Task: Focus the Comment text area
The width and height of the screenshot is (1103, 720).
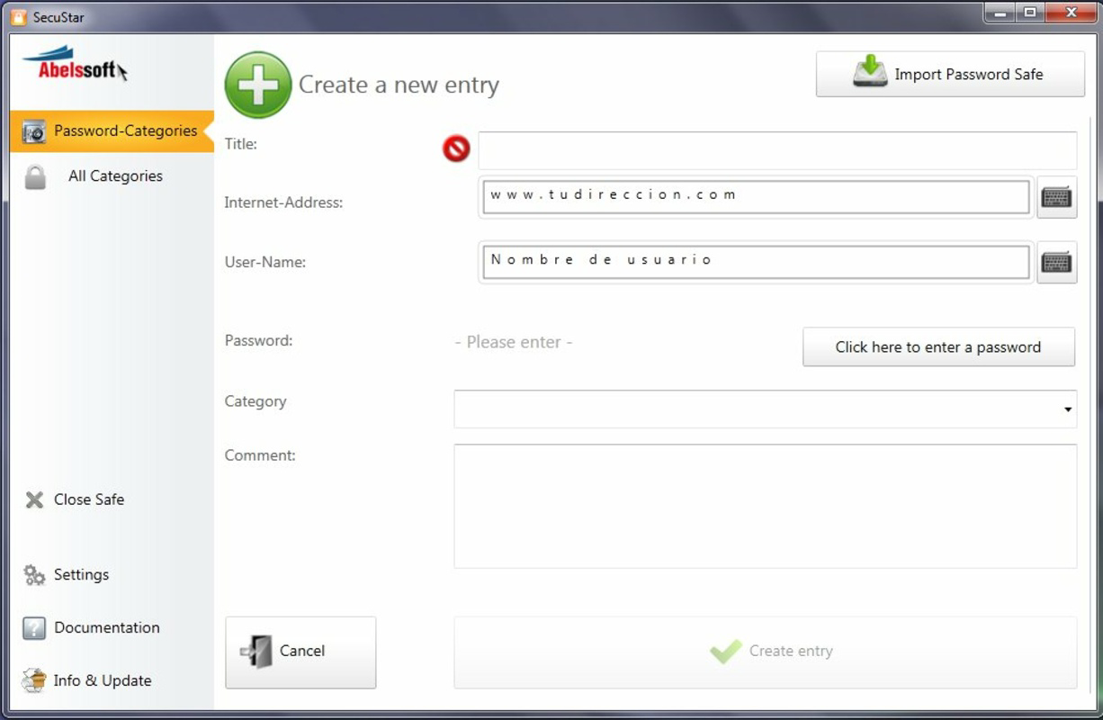Action: point(766,506)
